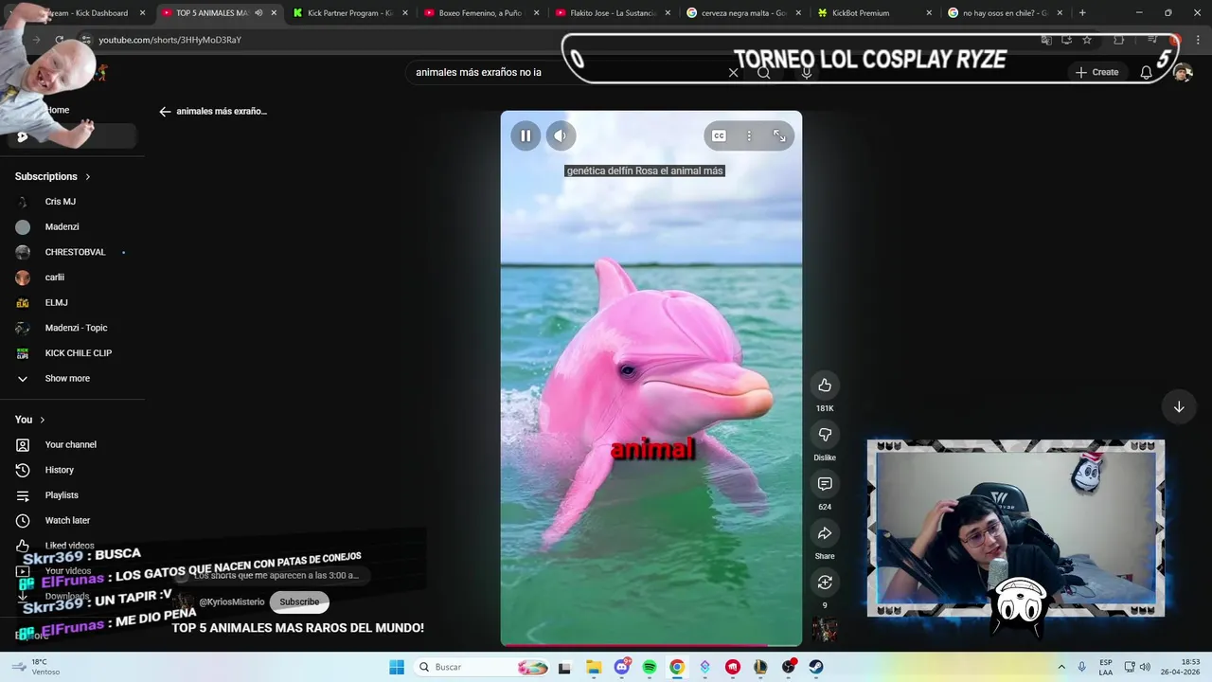Screen dimensions: 1212x682
Task: Open File Explorer from taskbar
Action: (593, 667)
